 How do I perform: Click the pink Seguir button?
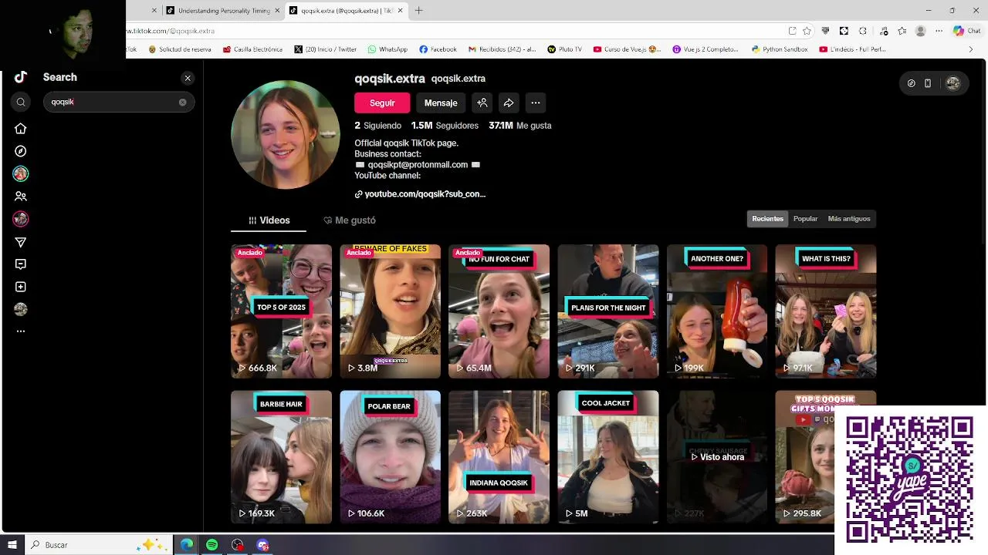382,103
